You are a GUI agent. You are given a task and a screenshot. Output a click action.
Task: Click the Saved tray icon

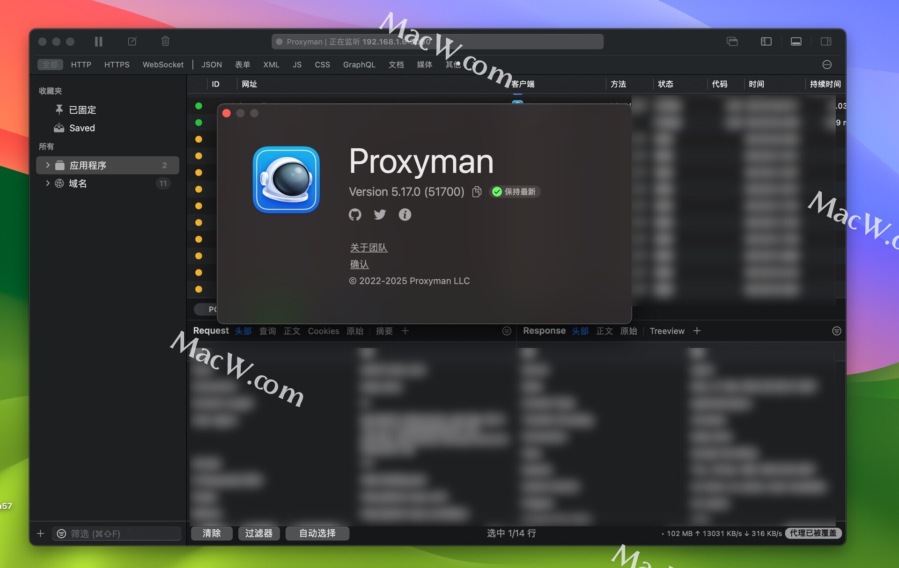click(x=59, y=128)
